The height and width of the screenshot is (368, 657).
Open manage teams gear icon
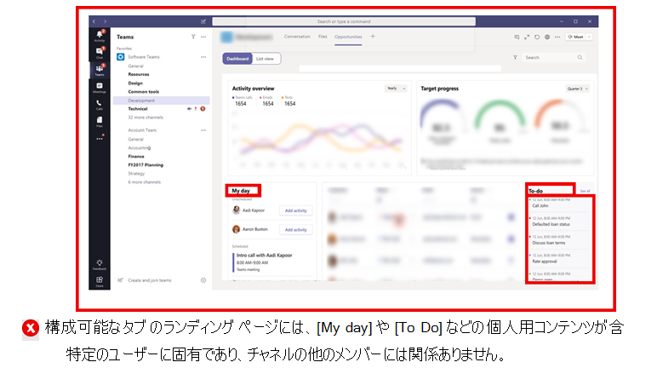coord(203,280)
